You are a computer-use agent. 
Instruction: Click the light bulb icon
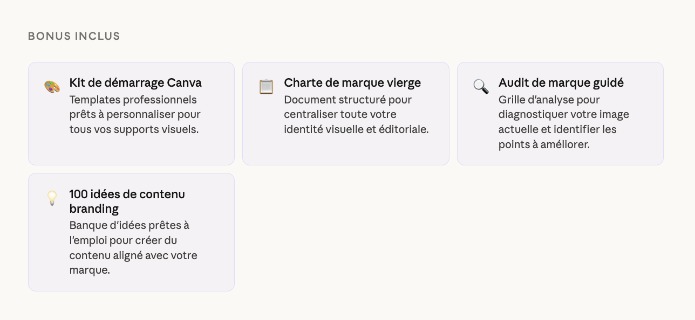coord(52,198)
